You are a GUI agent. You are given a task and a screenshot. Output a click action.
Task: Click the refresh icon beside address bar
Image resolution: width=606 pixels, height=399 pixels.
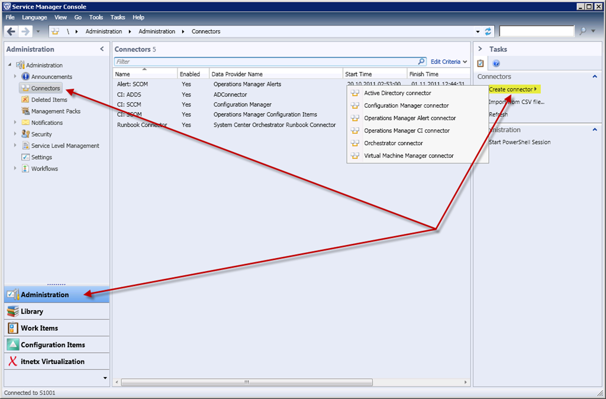(x=488, y=31)
